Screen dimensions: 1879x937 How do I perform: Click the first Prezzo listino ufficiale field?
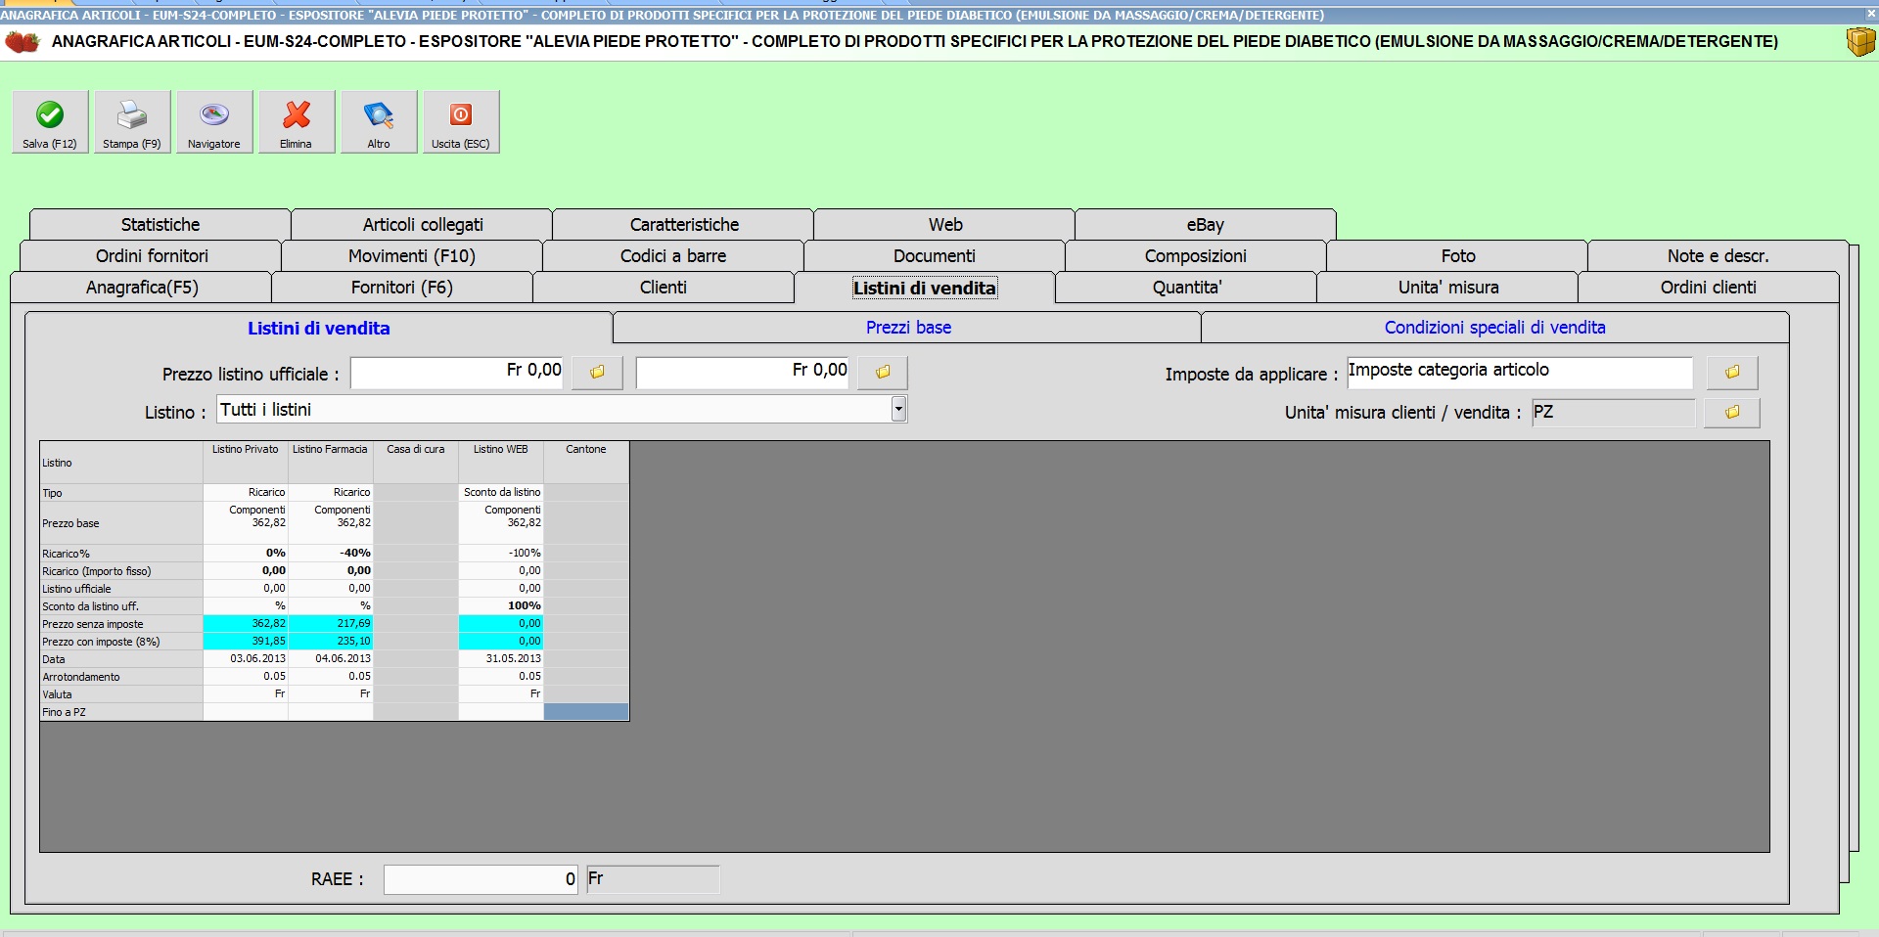coord(457,373)
